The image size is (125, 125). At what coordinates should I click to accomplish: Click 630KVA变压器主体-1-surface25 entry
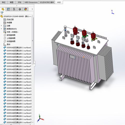(x=17, y=122)
